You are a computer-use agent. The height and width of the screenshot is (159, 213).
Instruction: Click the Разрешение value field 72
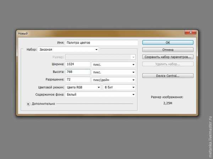[x=78, y=79]
